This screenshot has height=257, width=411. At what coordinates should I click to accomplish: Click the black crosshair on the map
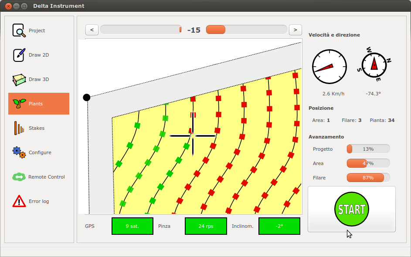click(193, 136)
